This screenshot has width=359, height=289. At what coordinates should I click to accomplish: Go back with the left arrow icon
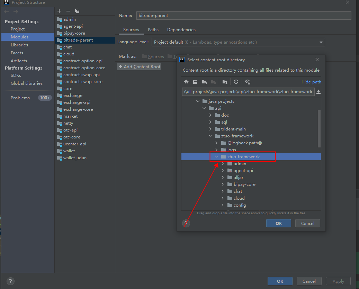point(7,12)
